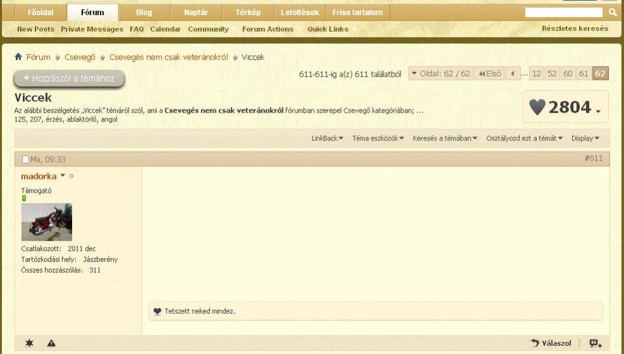Click into the search text field
624x354 pixels.
[x=563, y=12]
